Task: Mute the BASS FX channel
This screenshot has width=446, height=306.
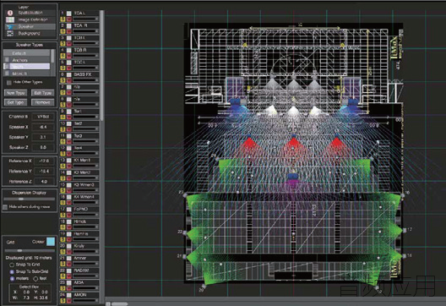Action: (68, 80)
